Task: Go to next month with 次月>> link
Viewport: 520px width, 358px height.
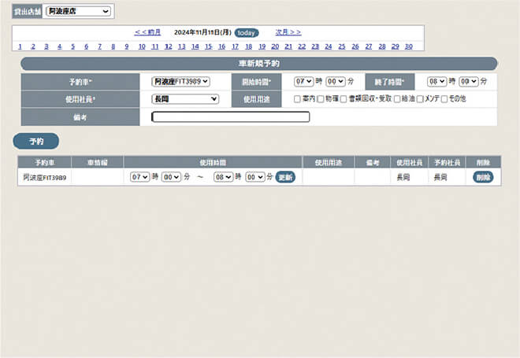Action: click(x=288, y=32)
